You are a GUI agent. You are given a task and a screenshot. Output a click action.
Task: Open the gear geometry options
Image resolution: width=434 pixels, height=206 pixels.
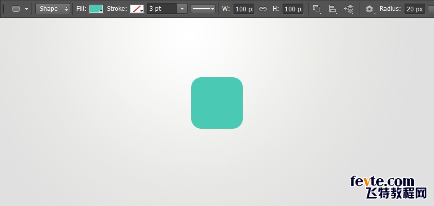coord(370,9)
